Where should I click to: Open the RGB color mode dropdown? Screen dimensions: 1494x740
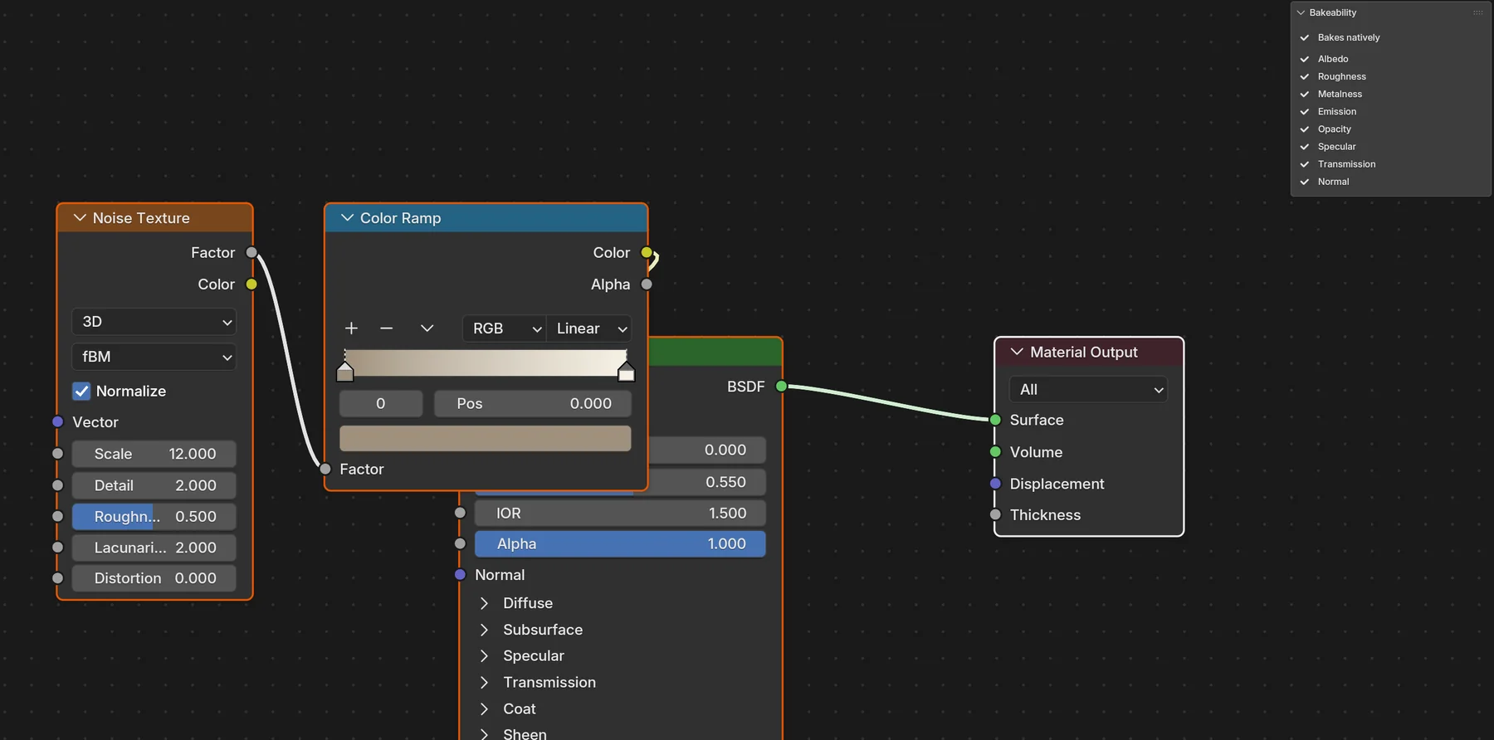504,329
